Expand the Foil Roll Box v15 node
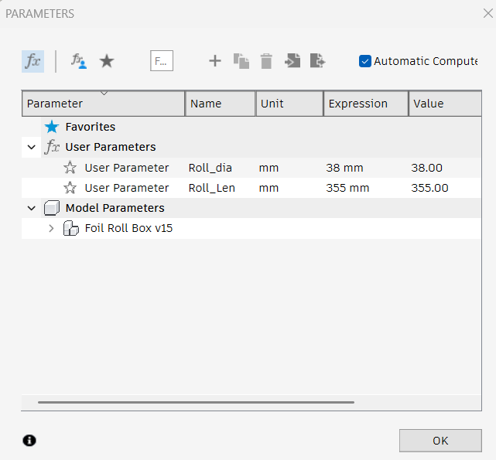The height and width of the screenshot is (460, 496). [51, 228]
